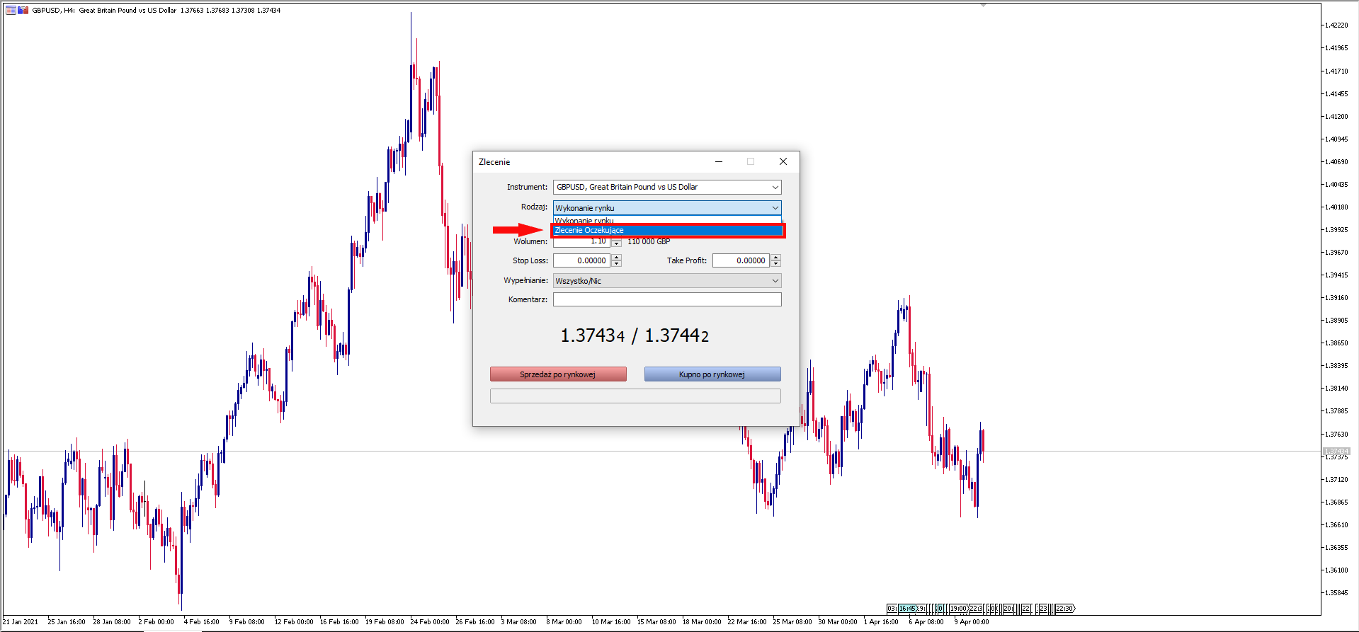Click the current price label on axis
Viewport: 1359px width, 632px height.
pyautogui.click(x=1337, y=452)
